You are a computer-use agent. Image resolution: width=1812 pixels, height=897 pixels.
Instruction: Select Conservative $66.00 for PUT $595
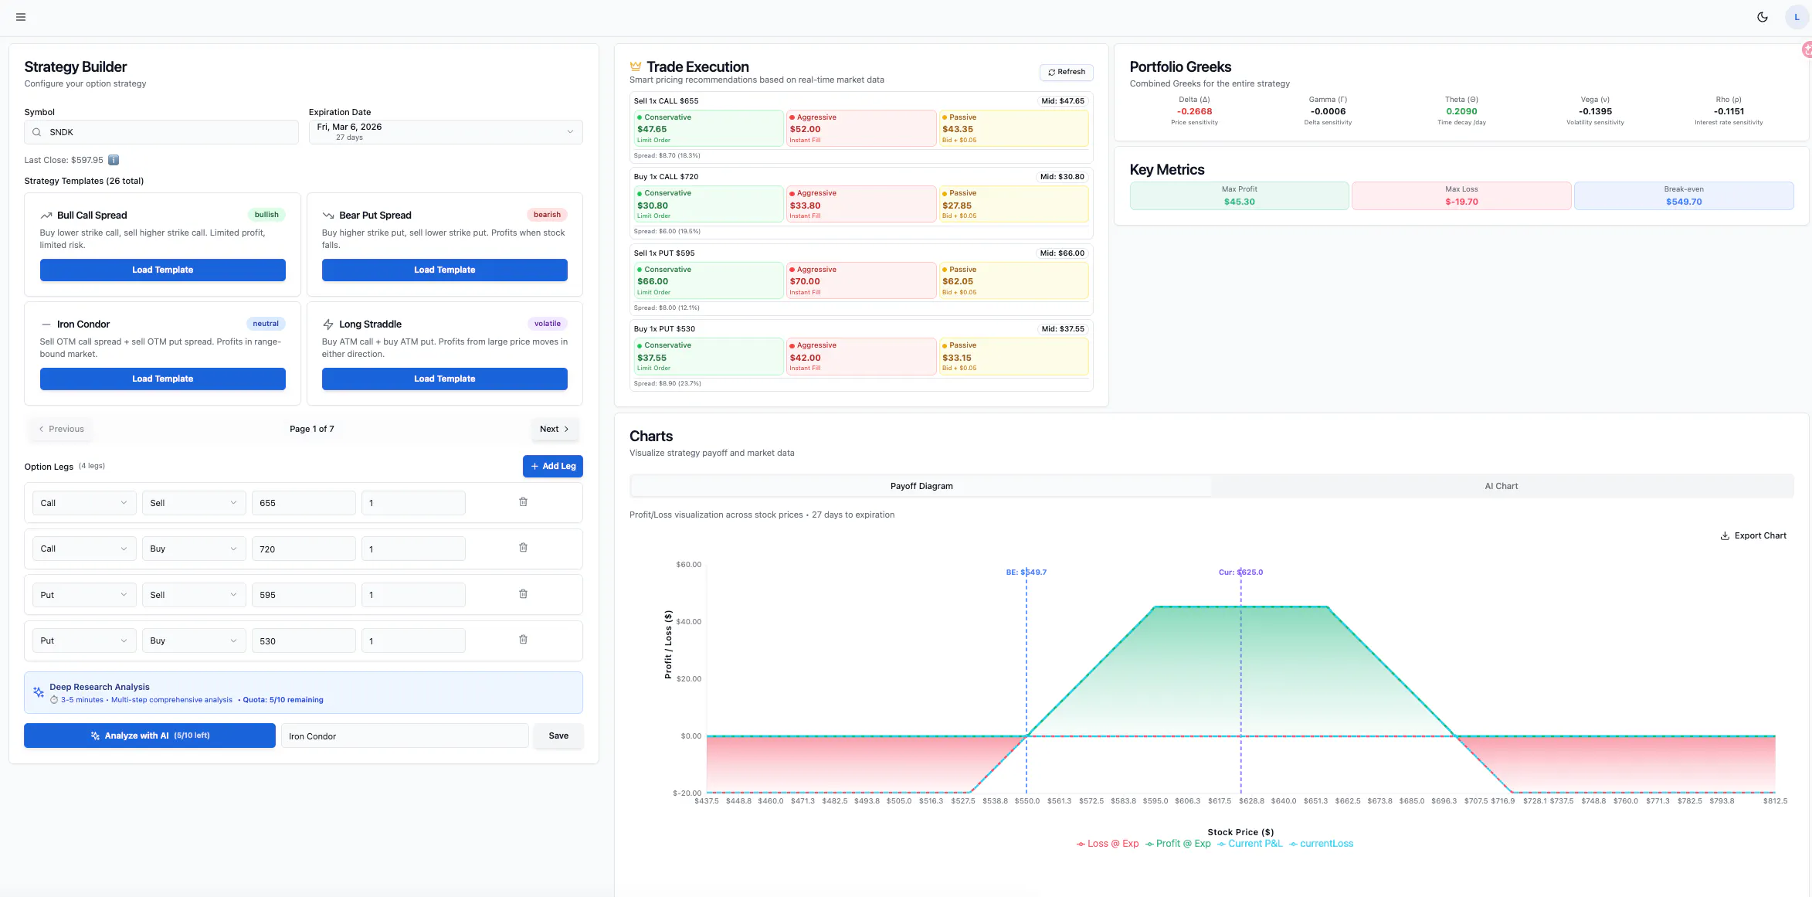pyautogui.click(x=708, y=280)
